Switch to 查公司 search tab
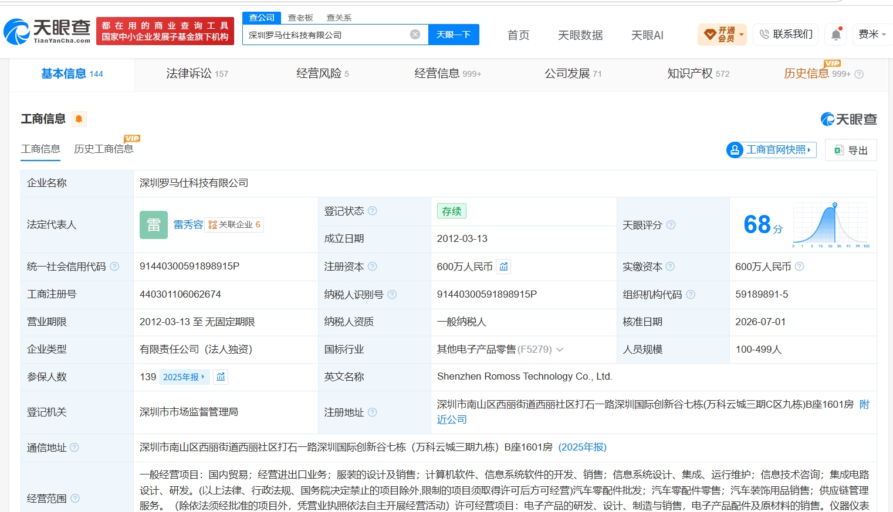893x512 pixels. click(x=262, y=18)
